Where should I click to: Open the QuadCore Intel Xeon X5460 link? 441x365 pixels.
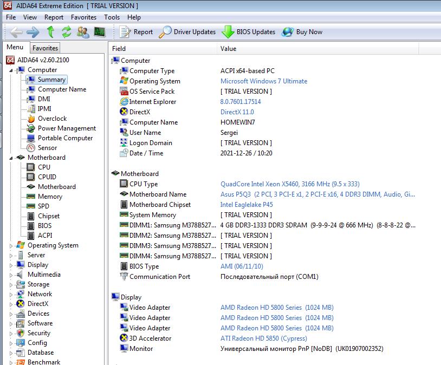coord(290,184)
